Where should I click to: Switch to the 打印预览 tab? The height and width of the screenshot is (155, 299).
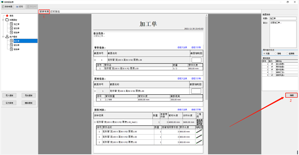tap(55, 12)
